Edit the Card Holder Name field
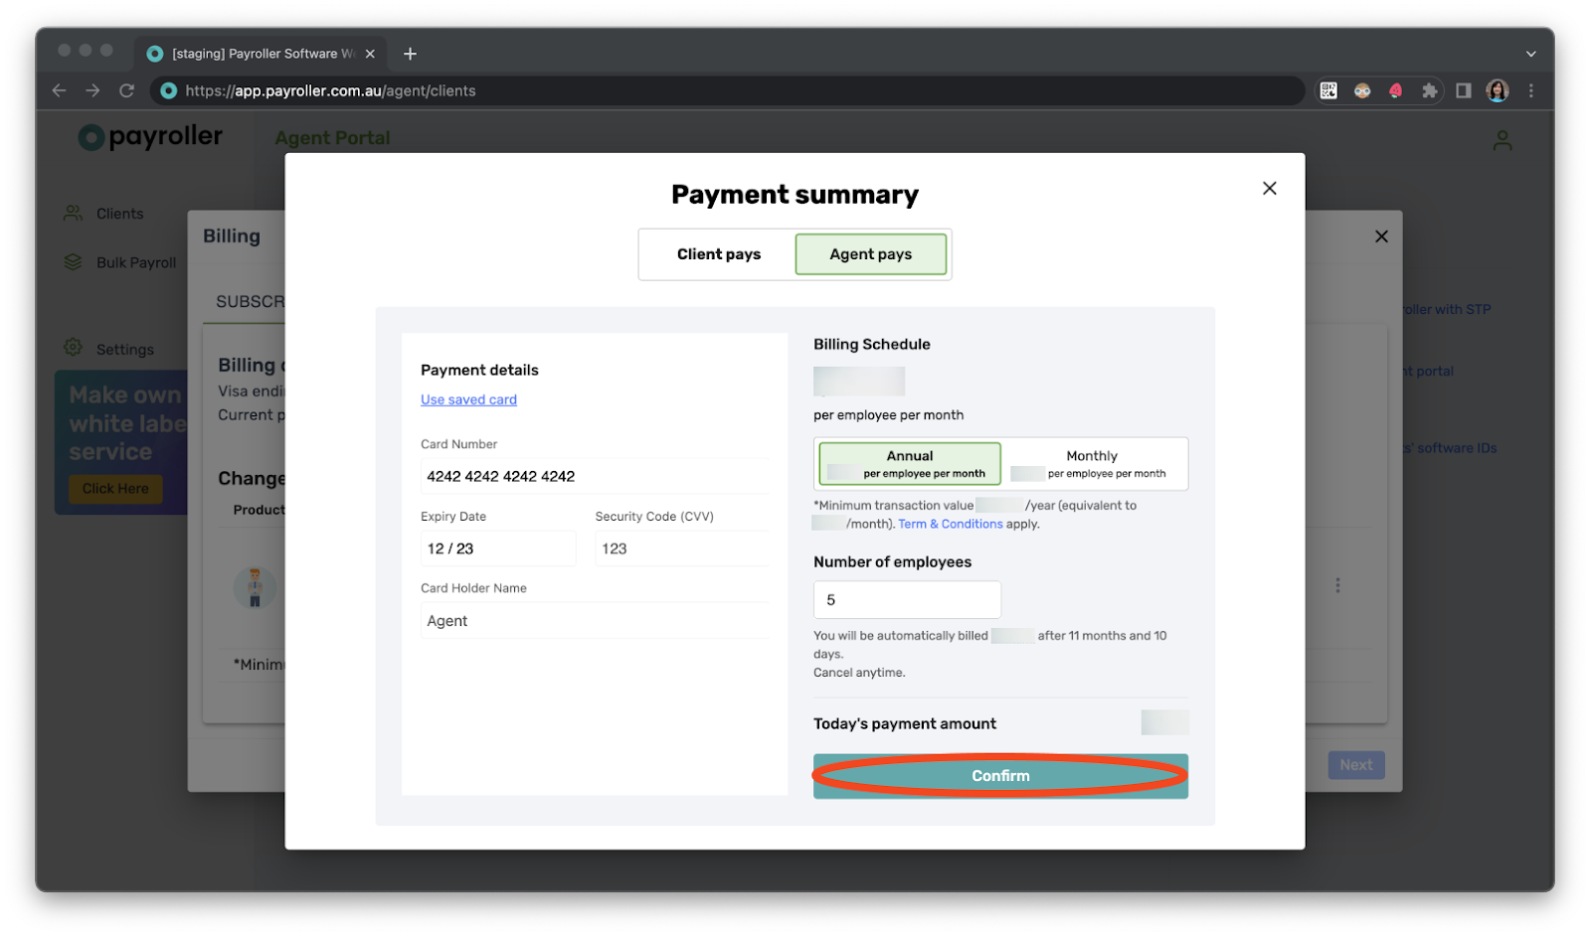 tap(595, 621)
